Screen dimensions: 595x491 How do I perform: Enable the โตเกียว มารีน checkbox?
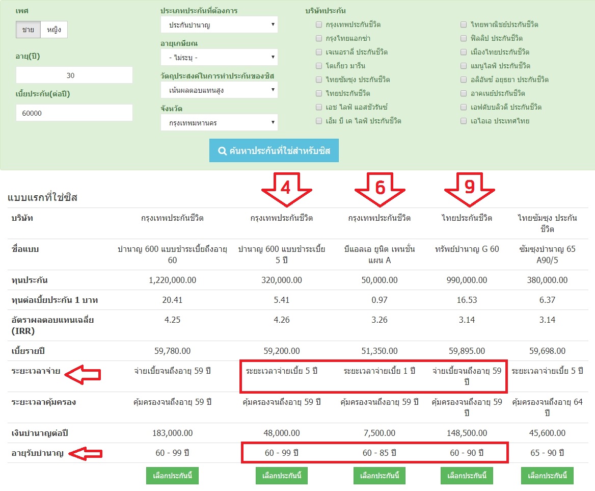(319, 66)
